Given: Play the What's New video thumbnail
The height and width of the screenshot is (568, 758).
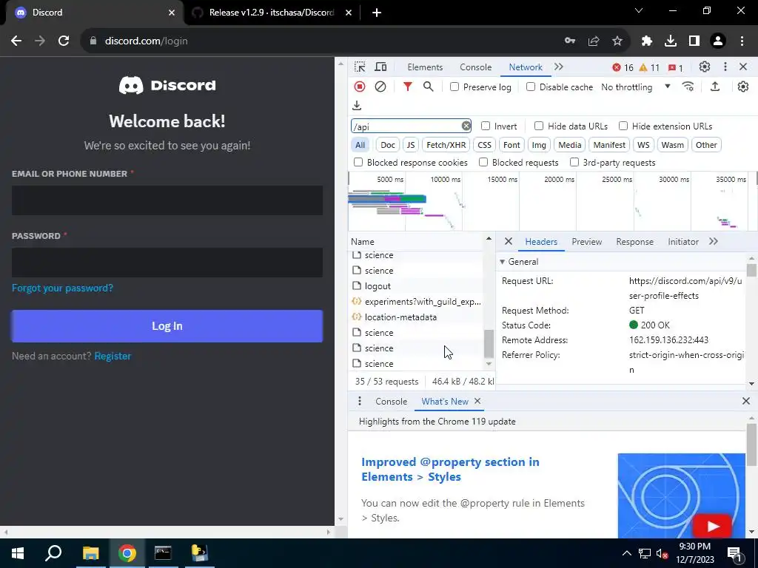Looking at the screenshot, I should point(712,526).
